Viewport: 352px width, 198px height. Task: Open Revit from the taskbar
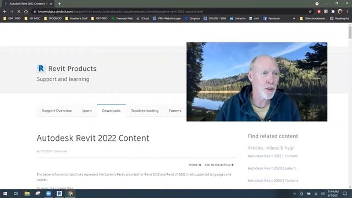point(59,194)
